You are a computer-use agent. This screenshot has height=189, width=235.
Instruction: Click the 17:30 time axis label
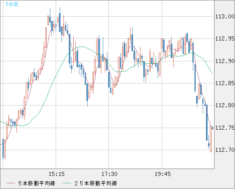(109, 174)
